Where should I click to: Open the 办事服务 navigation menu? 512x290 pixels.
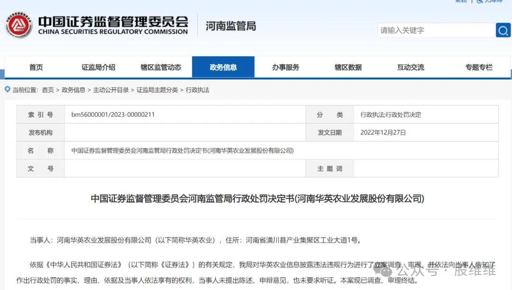(286, 67)
